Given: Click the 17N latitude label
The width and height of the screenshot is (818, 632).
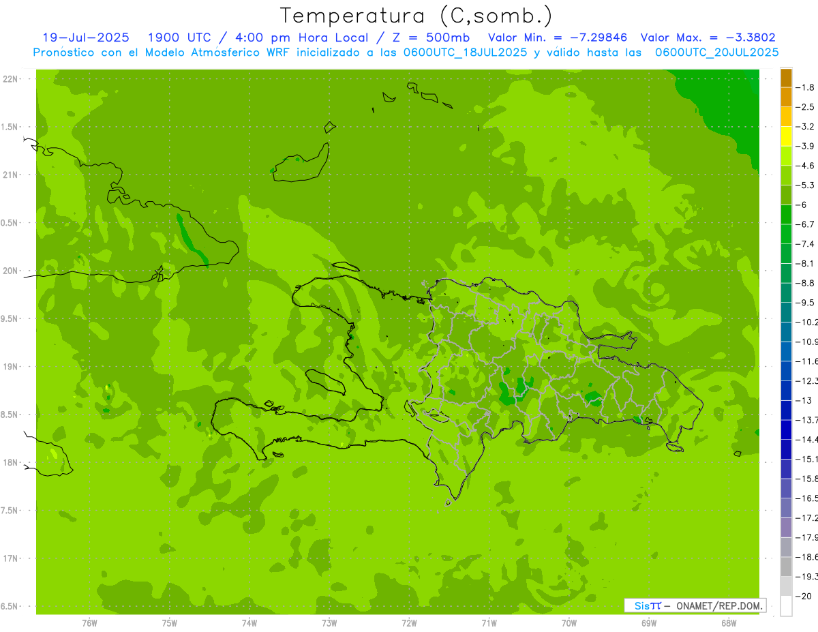Looking at the screenshot, I should coord(12,558).
